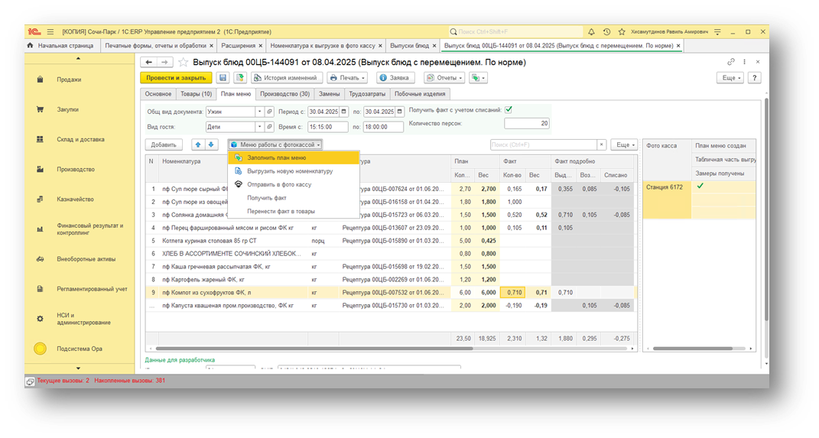Open Общ вид документа linked item
819x438 pixels.
point(269,112)
